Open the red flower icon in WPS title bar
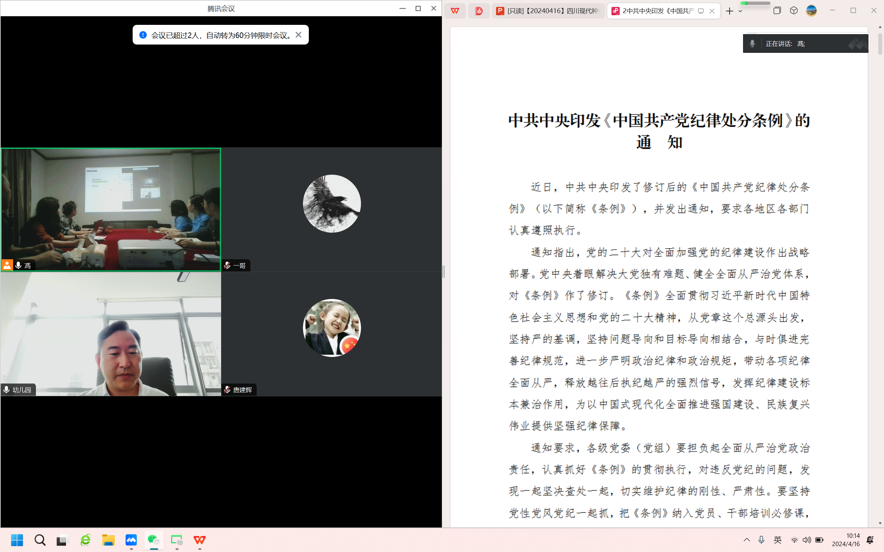The image size is (884, 552). (x=479, y=11)
